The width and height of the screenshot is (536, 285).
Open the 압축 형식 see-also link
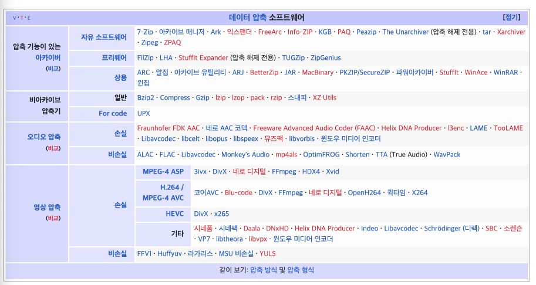pos(301,270)
